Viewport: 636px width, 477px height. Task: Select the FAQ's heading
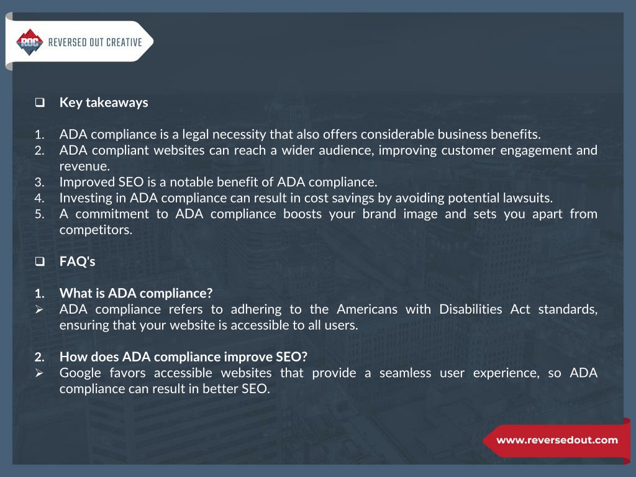(78, 261)
